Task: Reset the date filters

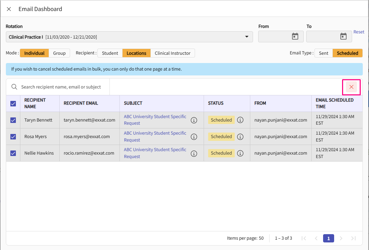Action: click(359, 32)
